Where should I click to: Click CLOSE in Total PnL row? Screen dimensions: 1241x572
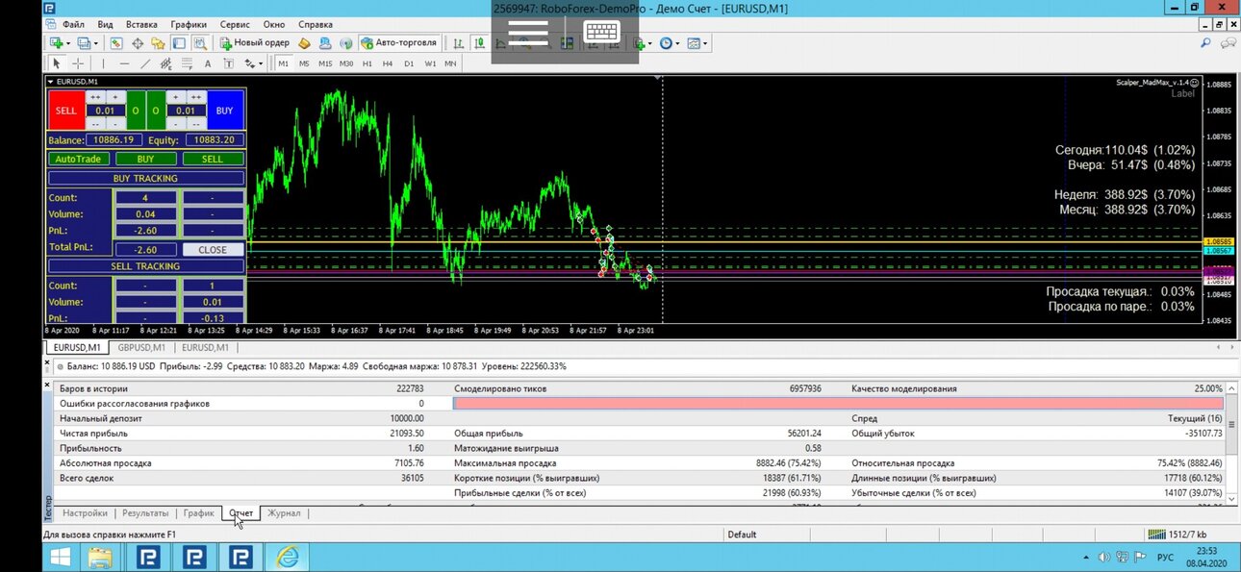pos(213,249)
